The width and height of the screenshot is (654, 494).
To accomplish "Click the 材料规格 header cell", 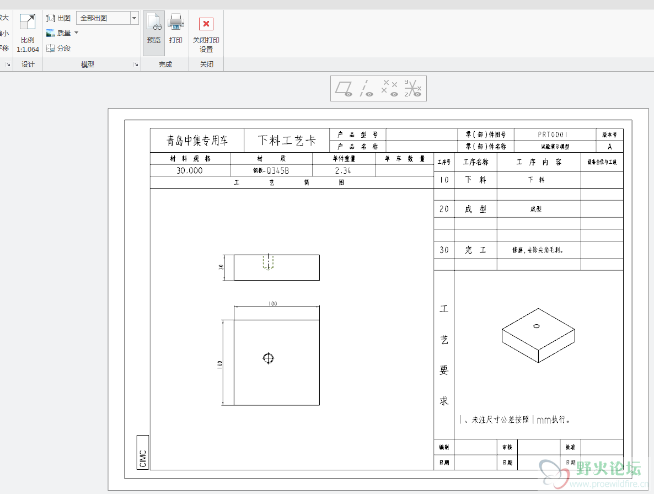I will [190, 158].
